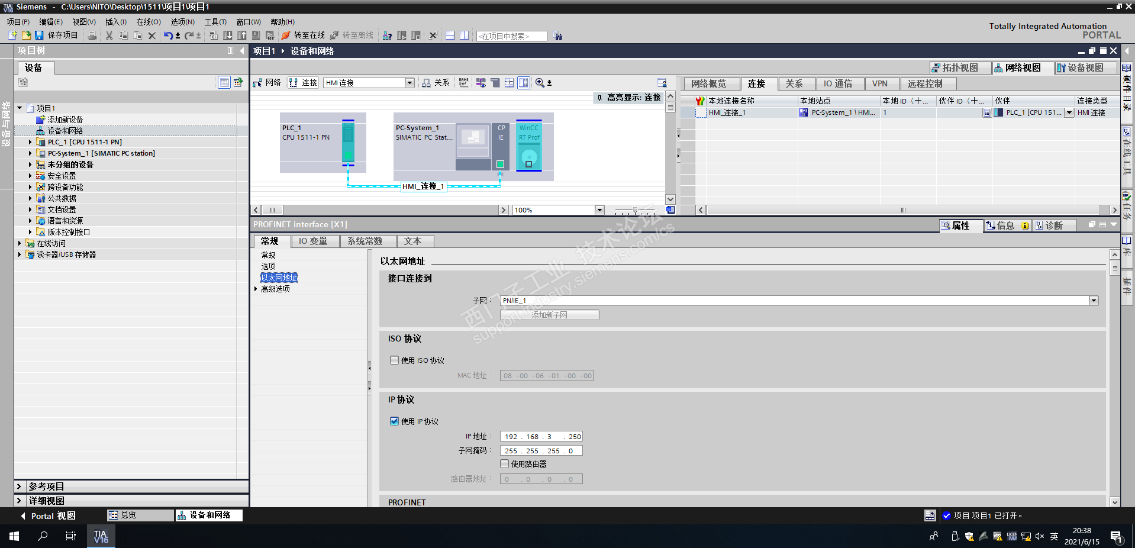Click the HMI_连接_1 row in connection table
Image resolution: width=1135 pixels, height=548 pixels.
click(899, 112)
